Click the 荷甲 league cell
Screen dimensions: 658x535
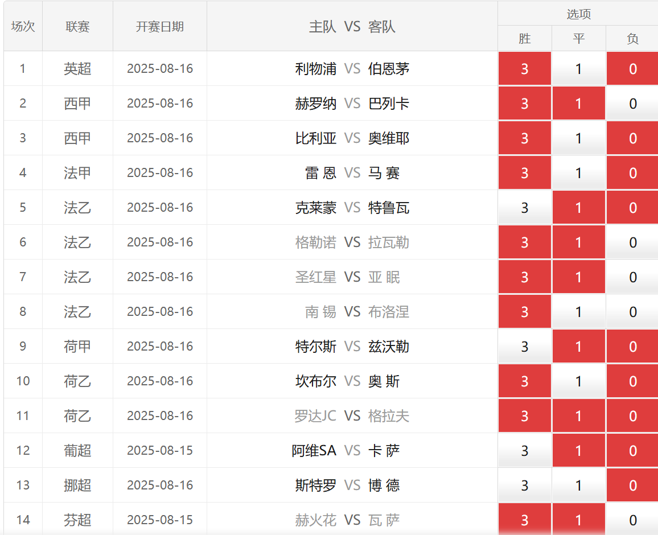coord(77,346)
